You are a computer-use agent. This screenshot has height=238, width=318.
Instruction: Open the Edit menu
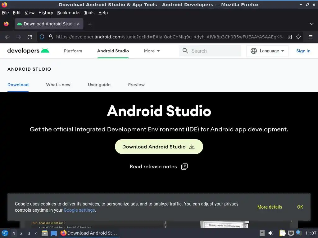coord(17,13)
